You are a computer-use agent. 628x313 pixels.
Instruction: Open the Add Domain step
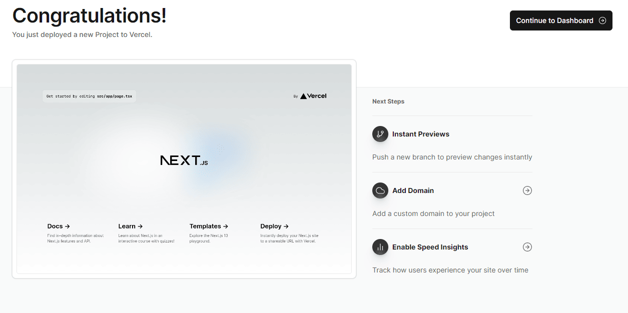click(452, 200)
